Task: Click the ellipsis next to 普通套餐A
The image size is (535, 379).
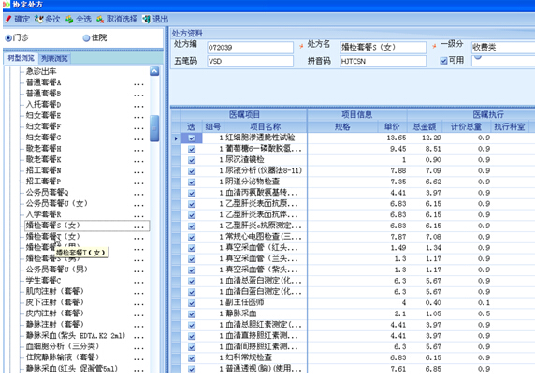Action: (x=138, y=84)
